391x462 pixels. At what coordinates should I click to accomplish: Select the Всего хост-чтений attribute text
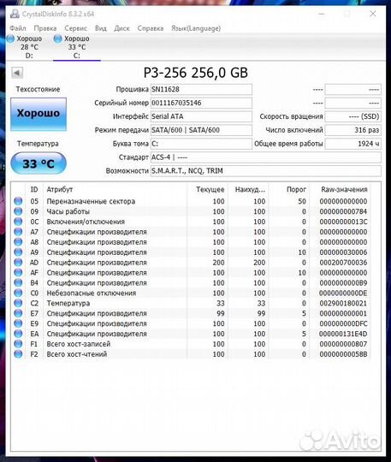point(77,354)
